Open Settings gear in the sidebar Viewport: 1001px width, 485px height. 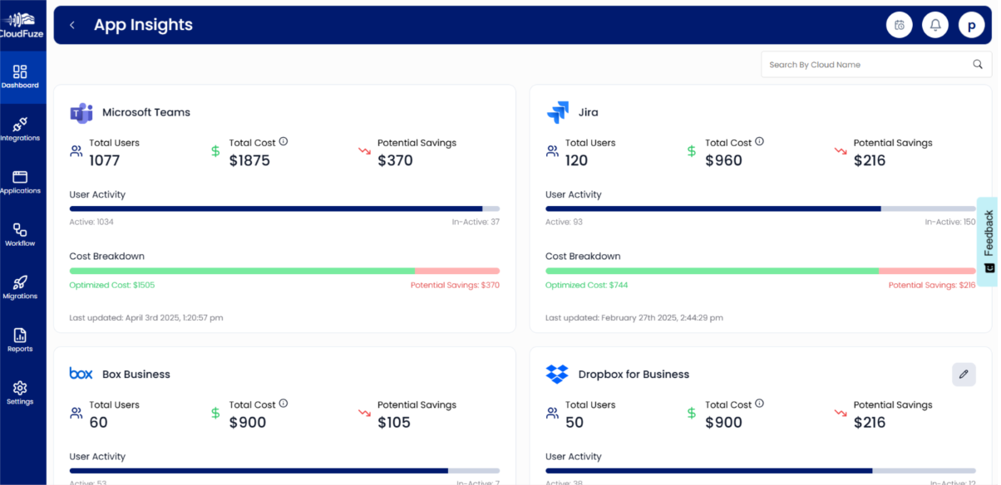point(20,393)
